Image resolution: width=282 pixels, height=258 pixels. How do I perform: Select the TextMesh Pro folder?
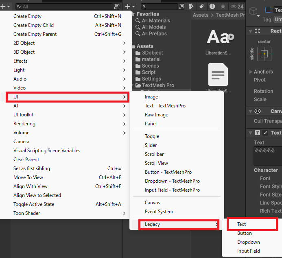tap(155, 85)
